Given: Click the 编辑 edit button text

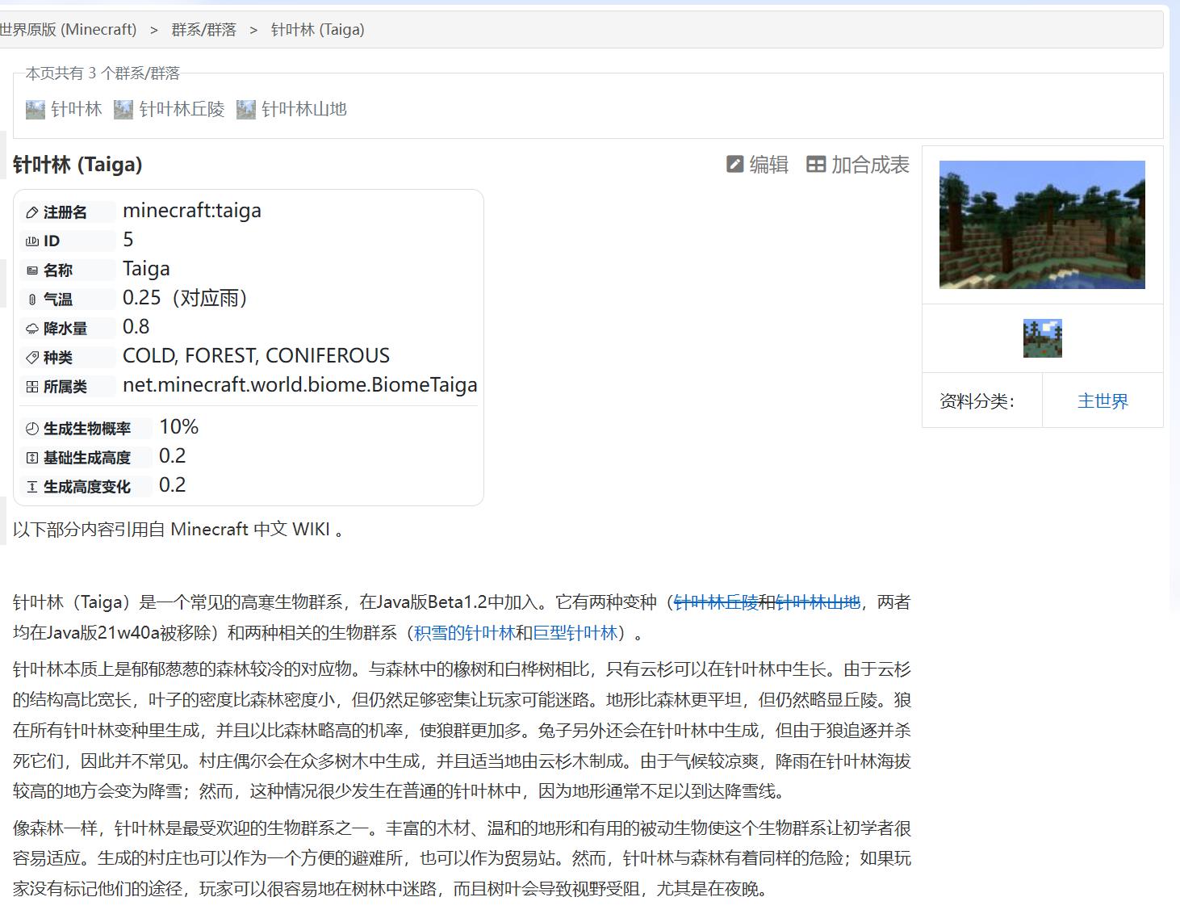Looking at the screenshot, I should click(768, 165).
